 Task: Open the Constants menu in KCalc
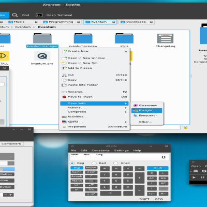(100, 151)
